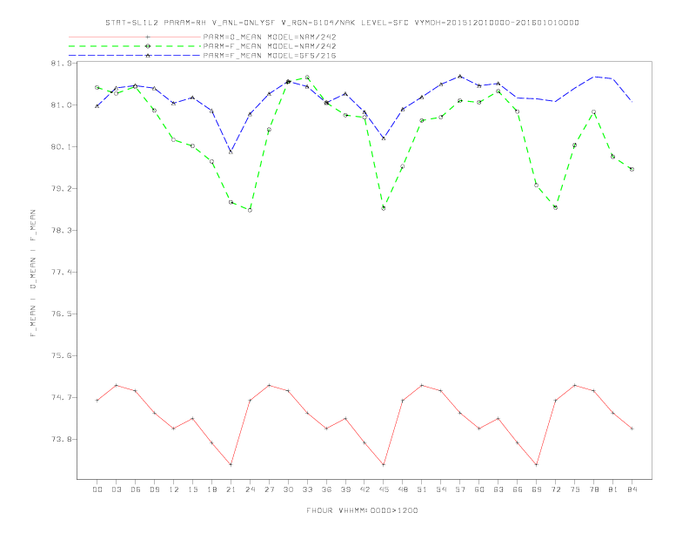Click y-axis tick label 81.0
The width and height of the screenshot is (689, 533).
[61, 105]
